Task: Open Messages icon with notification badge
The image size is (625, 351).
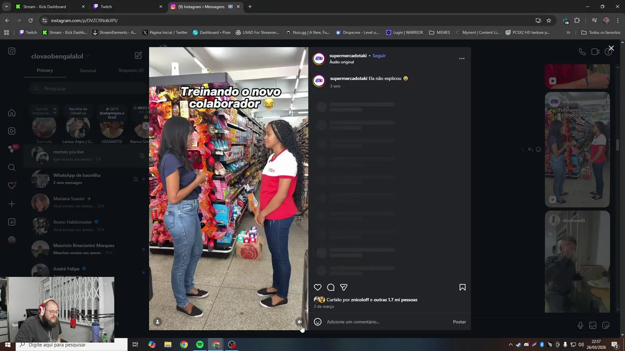Action: (12, 149)
